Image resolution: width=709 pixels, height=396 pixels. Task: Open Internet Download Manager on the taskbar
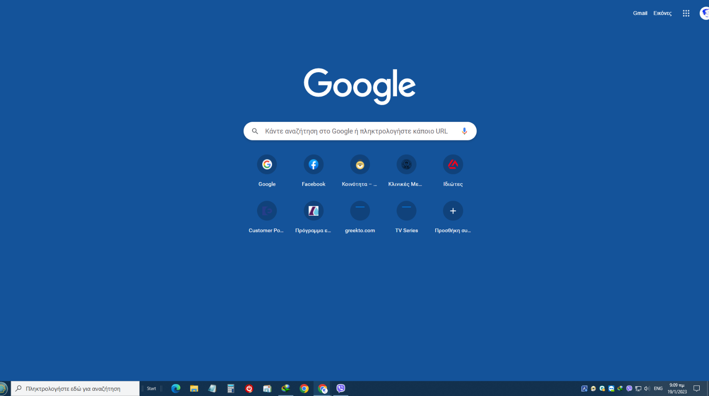(x=285, y=388)
